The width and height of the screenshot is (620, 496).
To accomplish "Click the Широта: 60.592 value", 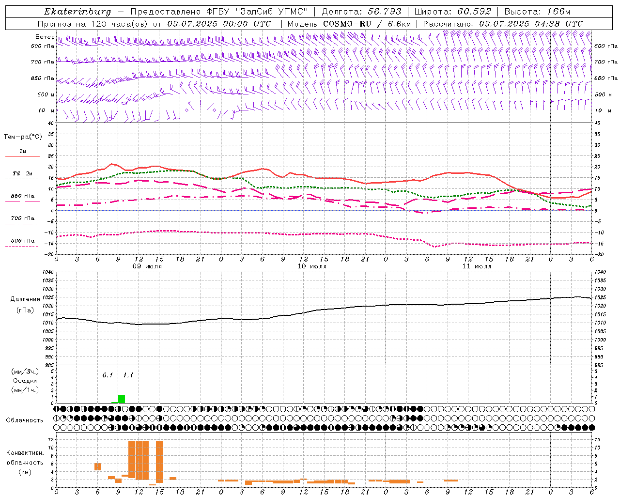I will 453,12.
